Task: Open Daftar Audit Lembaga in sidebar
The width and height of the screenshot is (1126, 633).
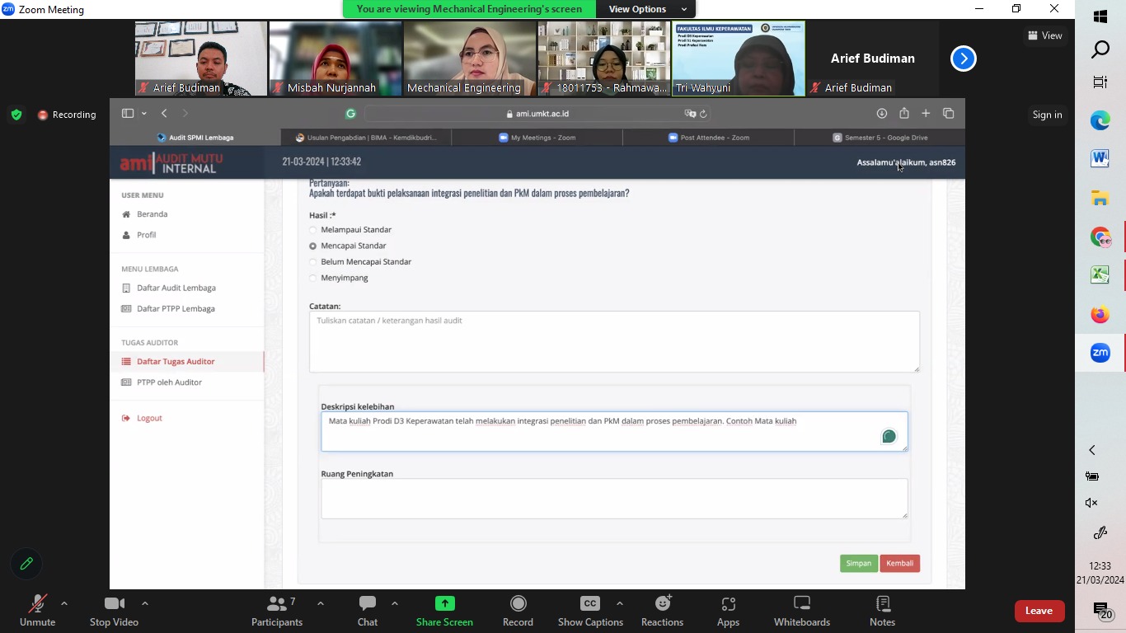Action: click(176, 288)
